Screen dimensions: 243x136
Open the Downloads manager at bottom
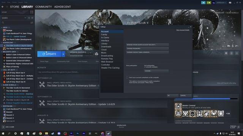click(121, 126)
